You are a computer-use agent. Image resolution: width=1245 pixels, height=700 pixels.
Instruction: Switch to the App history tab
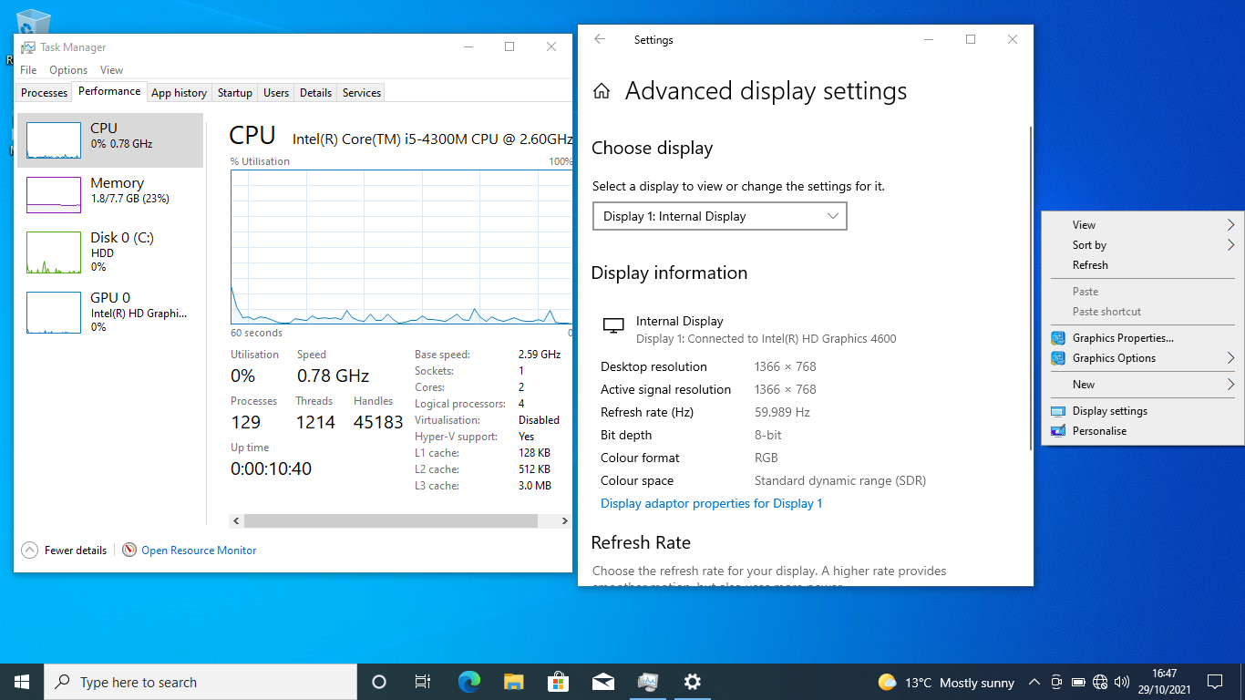pyautogui.click(x=179, y=93)
